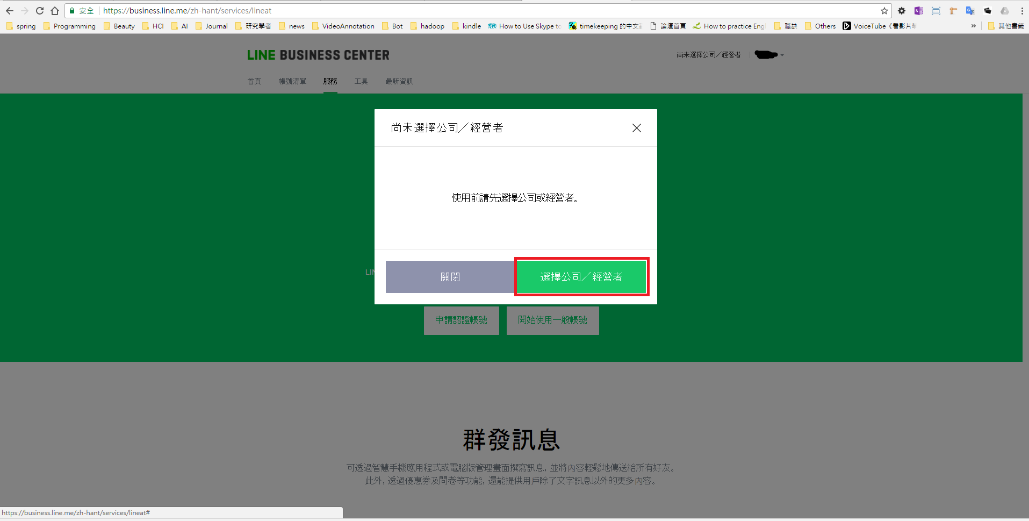The image size is (1029, 521).
Task: Open the timekeeping bookmark
Action: 606,26
